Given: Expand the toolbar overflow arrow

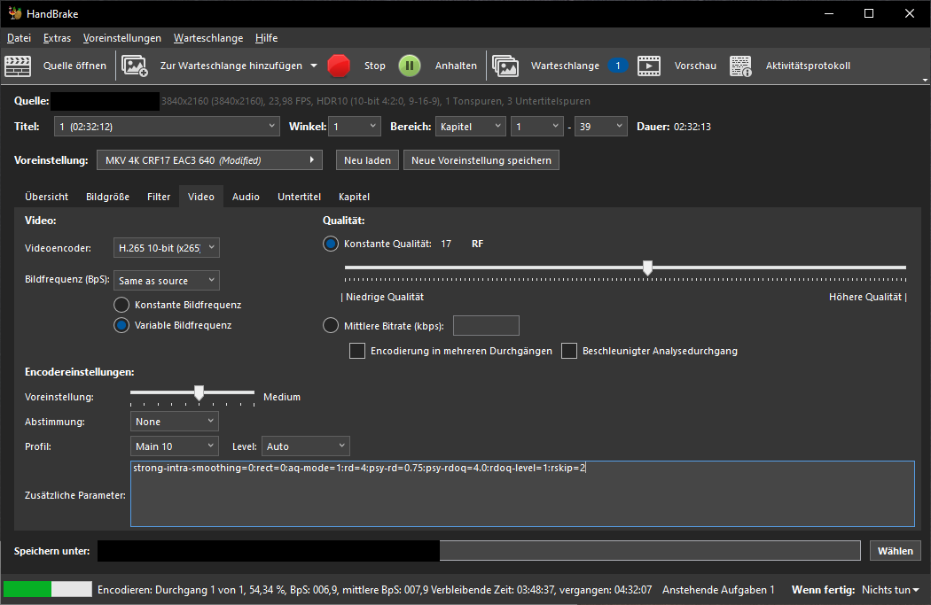Looking at the screenshot, I should 925,80.
